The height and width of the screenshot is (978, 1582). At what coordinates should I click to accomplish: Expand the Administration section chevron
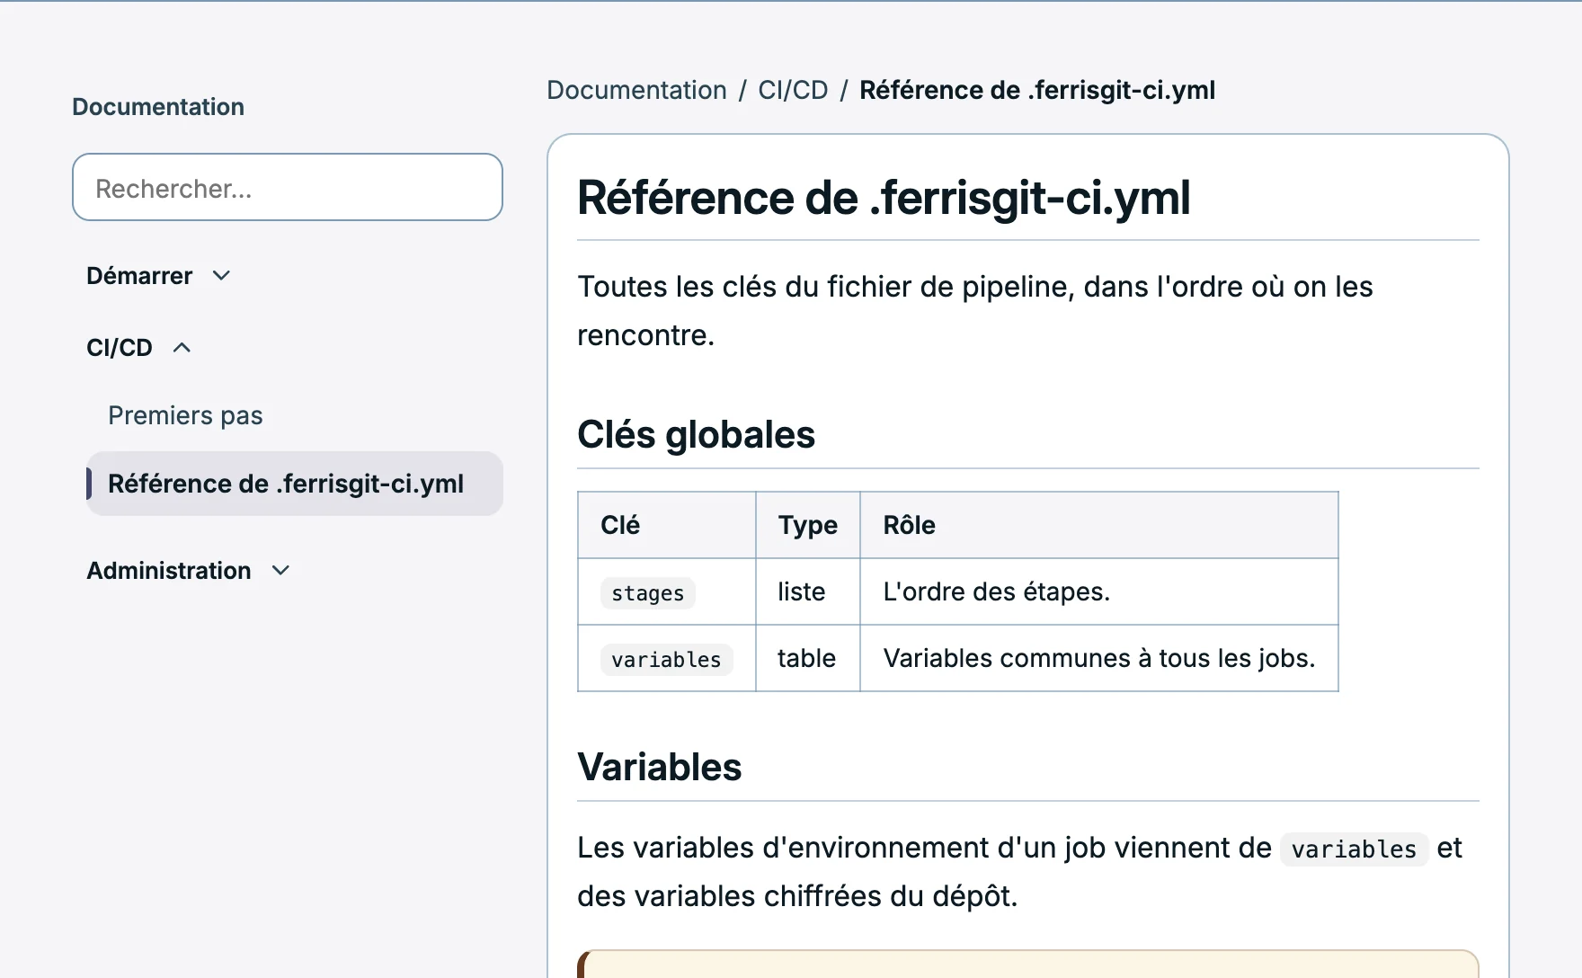pyautogui.click(x=280, y=571)
